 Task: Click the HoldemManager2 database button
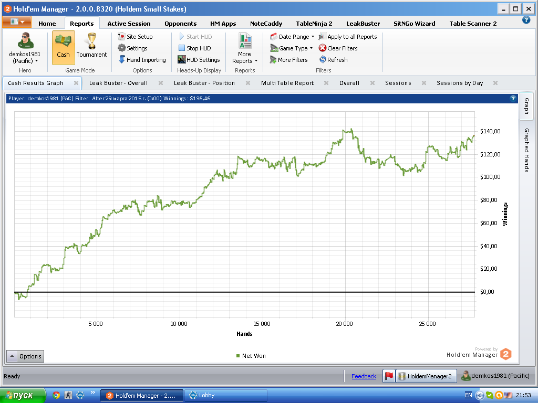(x=427, y=376)
